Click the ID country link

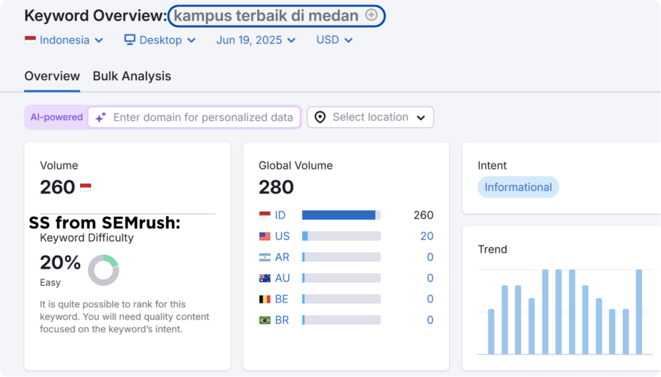point(280,215)
